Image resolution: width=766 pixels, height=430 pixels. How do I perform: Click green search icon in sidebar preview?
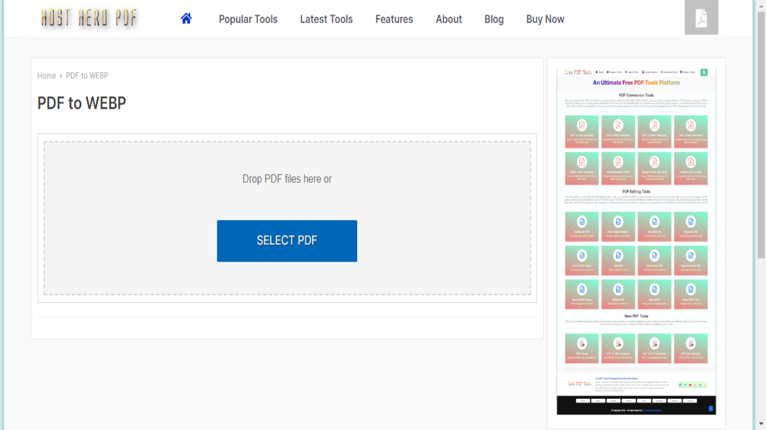click(x=704, y=72)
